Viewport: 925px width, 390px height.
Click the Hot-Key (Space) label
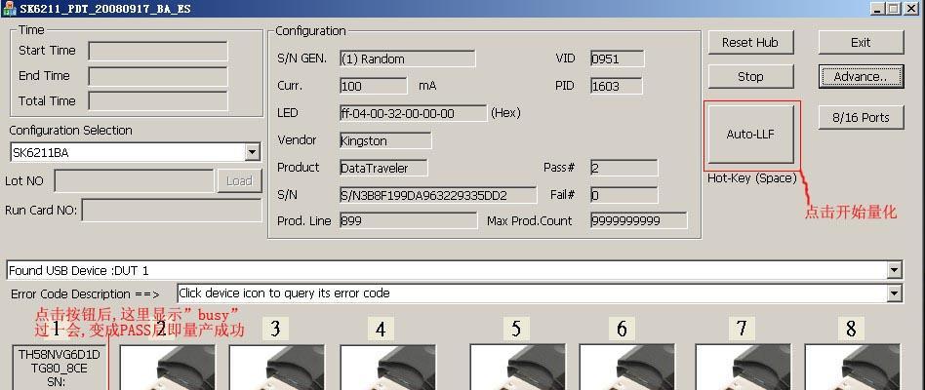coord(752,177)
